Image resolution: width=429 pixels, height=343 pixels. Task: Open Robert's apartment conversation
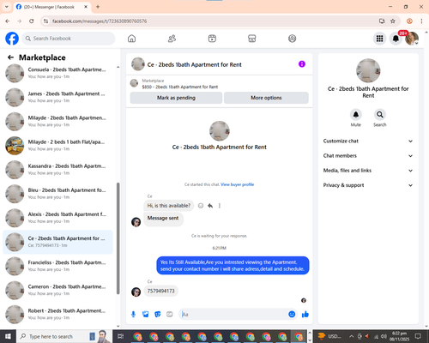coord(57,314)
